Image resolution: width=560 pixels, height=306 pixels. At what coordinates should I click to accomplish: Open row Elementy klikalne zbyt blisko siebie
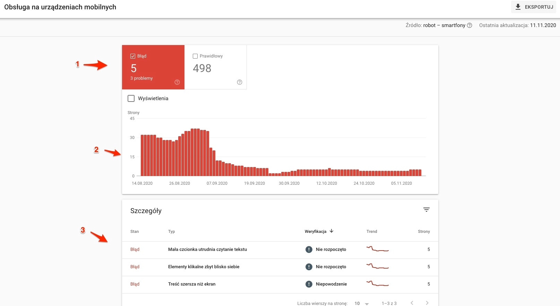(x=280, y=267)
